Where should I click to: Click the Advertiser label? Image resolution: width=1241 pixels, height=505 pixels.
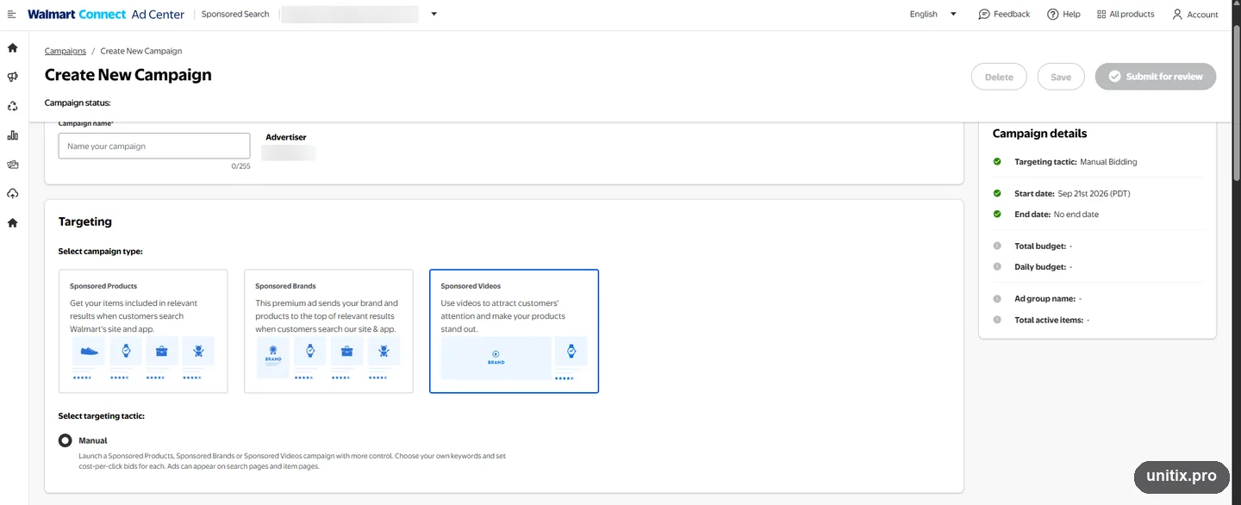pyautogui.click(x=286, y=137)
